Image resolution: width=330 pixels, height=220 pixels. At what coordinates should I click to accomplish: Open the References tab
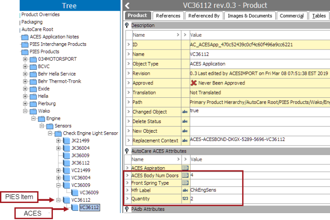(168, 16)
